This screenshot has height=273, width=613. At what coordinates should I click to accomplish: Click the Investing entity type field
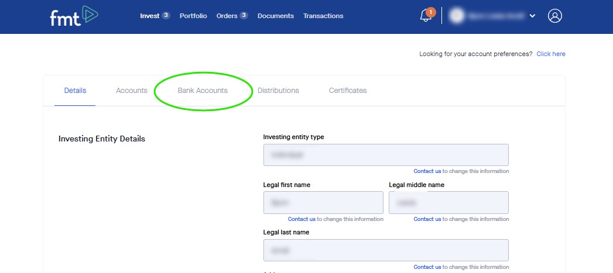point(386,155)
